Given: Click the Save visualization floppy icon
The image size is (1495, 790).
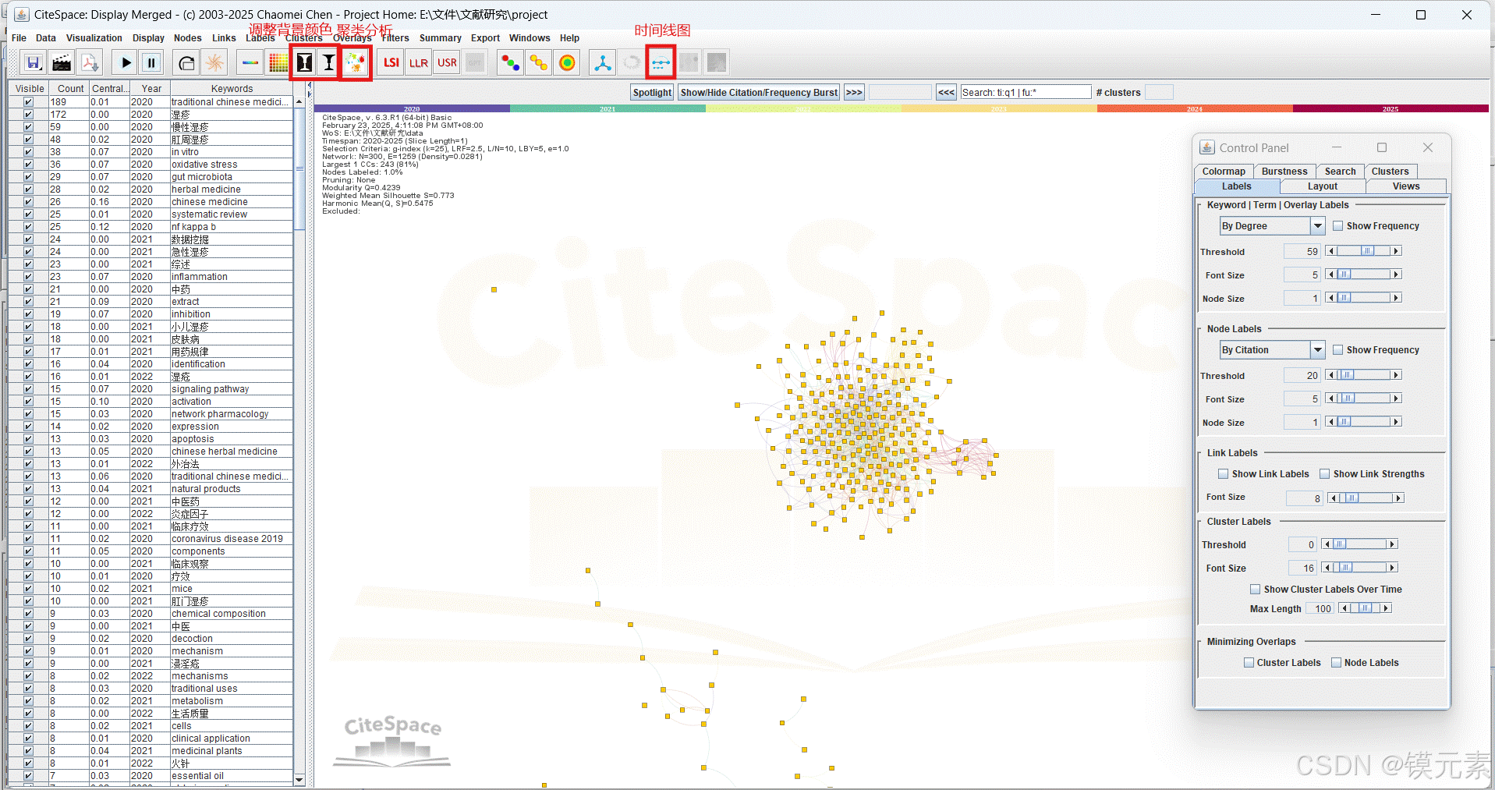Looking at the screenshot, I should [33, 63].
